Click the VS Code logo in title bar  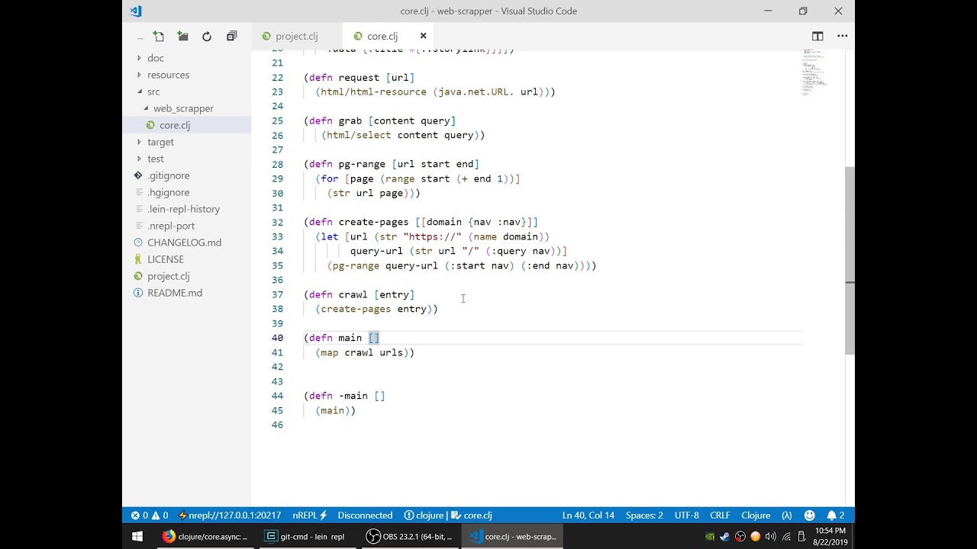(135, 11)
